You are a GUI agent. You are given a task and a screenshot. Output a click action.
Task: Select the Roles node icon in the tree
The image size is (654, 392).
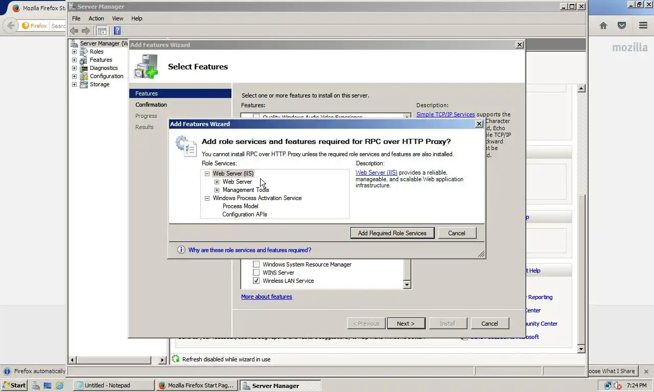(84, 52)
